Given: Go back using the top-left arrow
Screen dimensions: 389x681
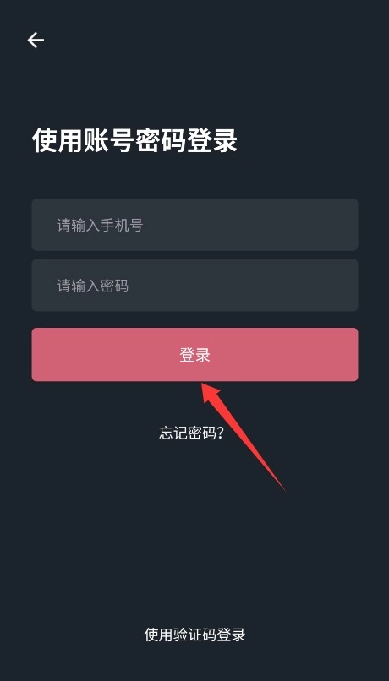Looking at the screenshot, I should [x=36, y=41].
